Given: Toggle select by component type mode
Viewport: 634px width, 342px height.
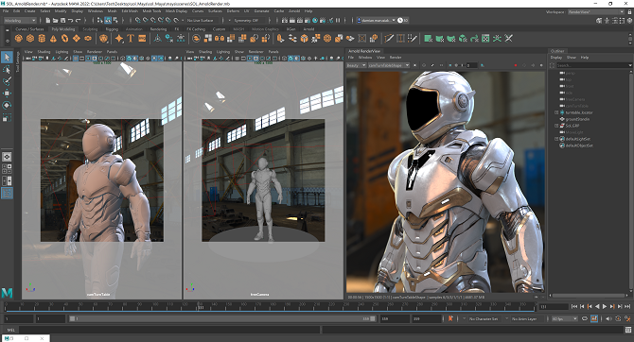Looking at the screenshot, I should [x=115, y=20].
